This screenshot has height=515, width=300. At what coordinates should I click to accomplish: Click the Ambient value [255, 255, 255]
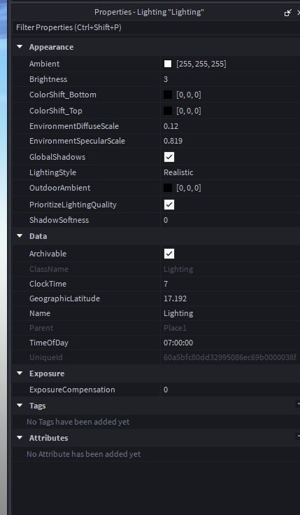point(201,64)
